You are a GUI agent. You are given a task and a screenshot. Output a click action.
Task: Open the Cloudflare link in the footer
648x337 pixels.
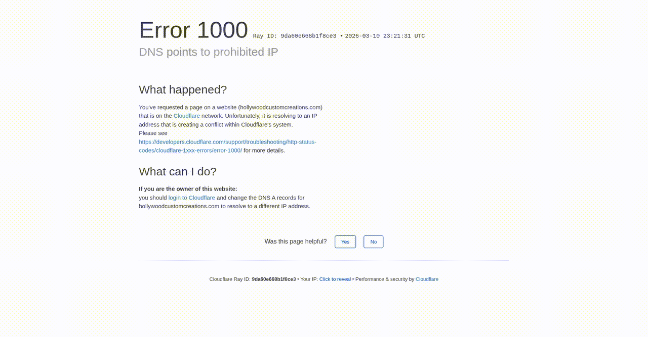(427, 279)
